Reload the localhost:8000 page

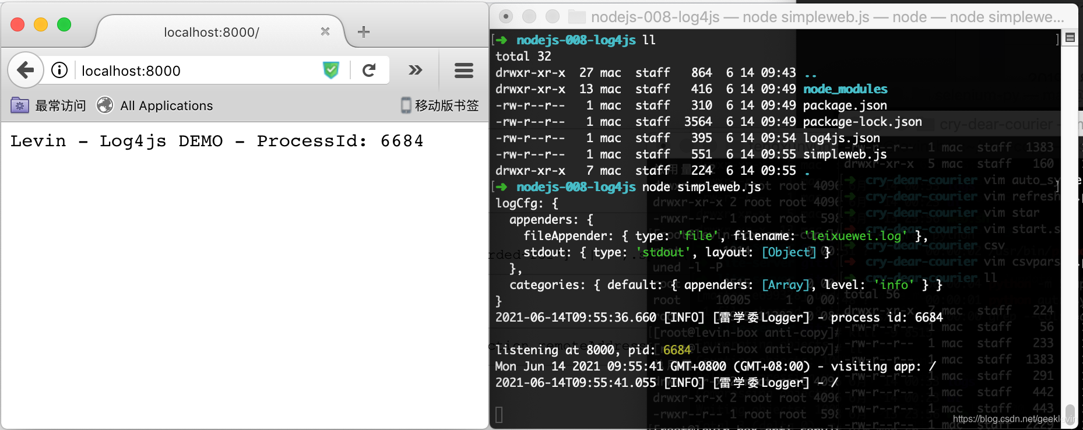pos(369,71)
